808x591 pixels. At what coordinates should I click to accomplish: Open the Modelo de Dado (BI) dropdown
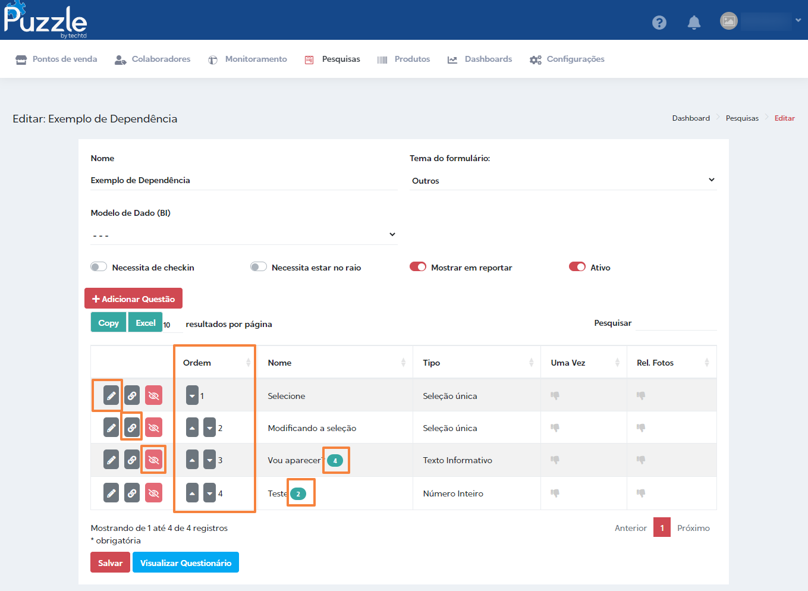pos(244,235)
